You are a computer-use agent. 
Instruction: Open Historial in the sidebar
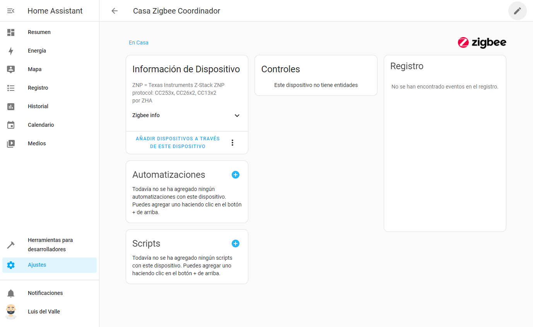point(38,107)
